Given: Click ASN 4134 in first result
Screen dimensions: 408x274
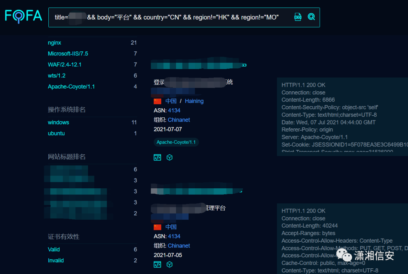Looking at the screenshot, I should point(174,111).
